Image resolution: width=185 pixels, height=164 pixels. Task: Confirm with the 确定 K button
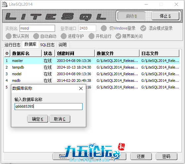38,119
